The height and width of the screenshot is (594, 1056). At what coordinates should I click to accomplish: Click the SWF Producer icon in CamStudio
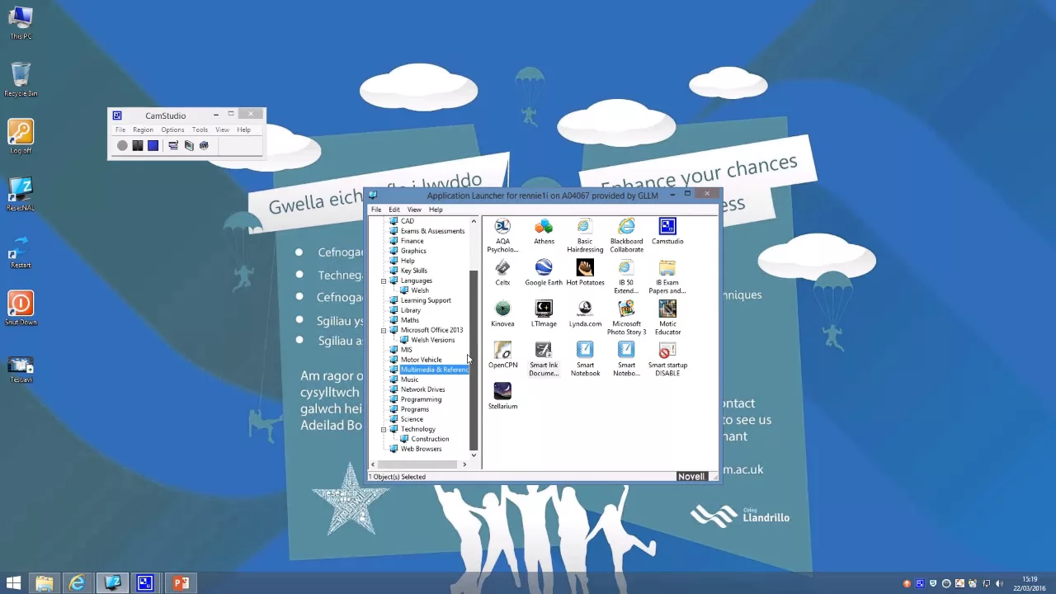204,145
